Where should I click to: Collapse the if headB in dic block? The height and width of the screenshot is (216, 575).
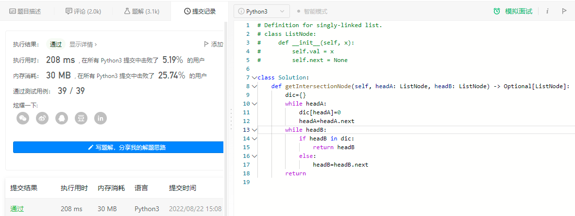click(x=254, y=139)
